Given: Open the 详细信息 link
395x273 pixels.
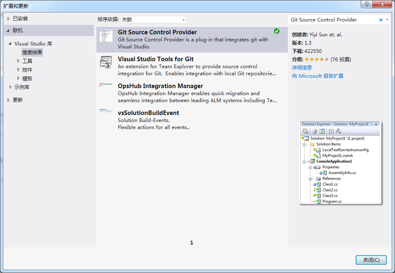Looking at the screenshot, I should point(302,67).
